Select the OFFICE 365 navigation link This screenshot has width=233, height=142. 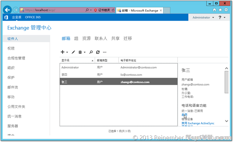pos(33,17)
